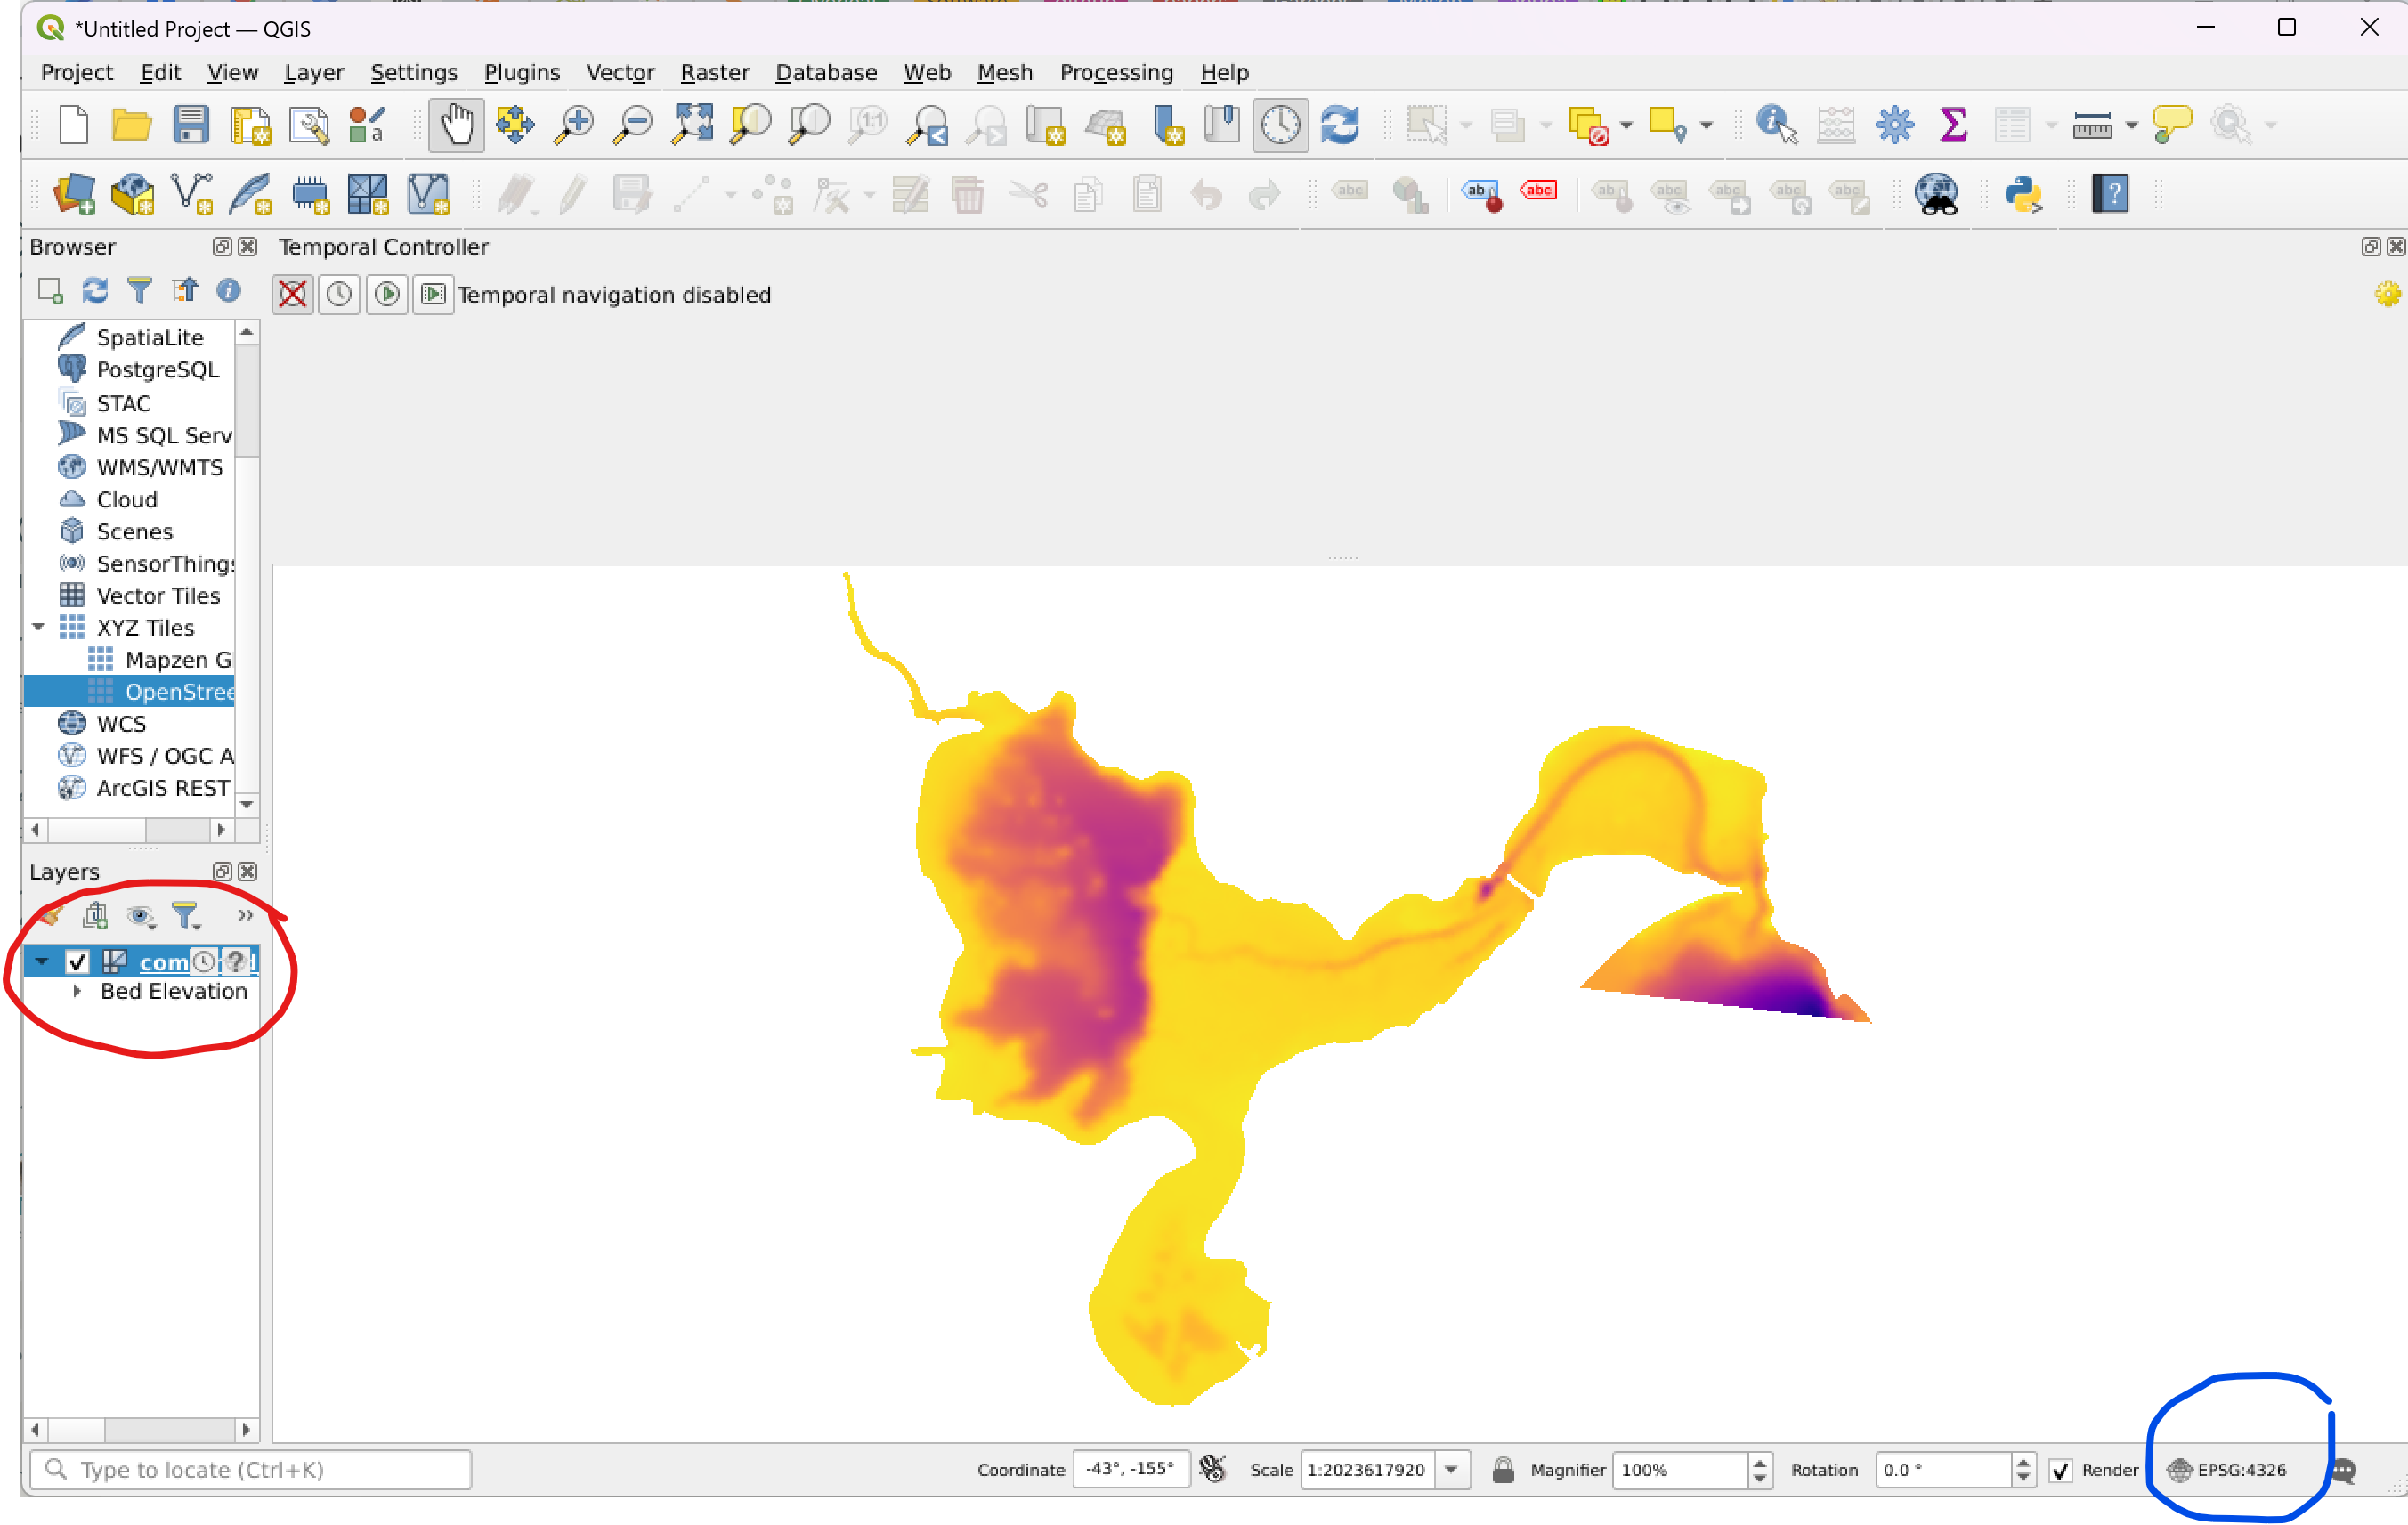Click the Layers panel horizontal scrollbar
Viewport: 2408px width, 1525px height.
click(141, 1429)
